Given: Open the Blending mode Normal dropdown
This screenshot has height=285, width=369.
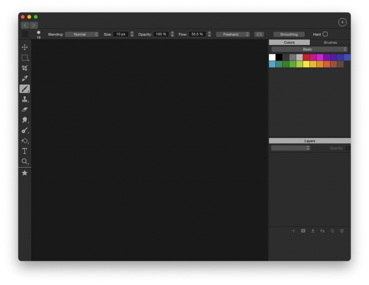Looking at the screenshot, I should coord(82,34).
